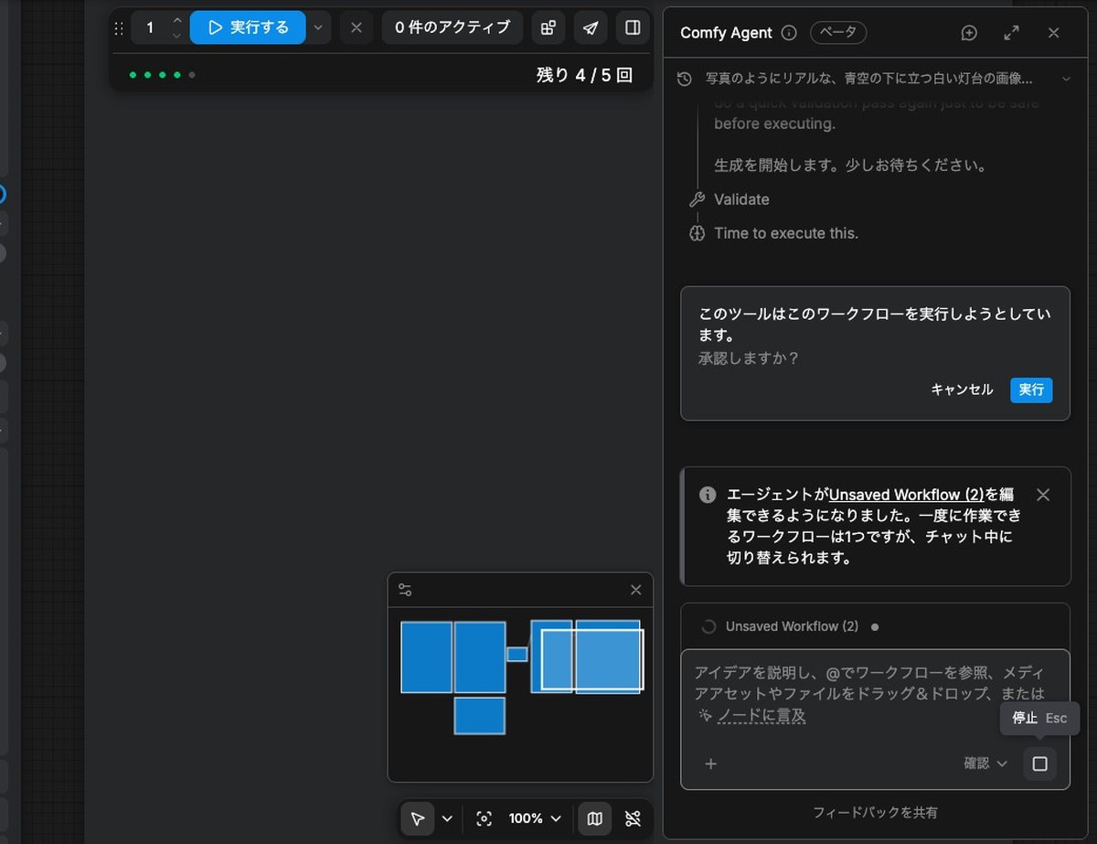1097x844 pixels.
Task: Close the Comfy Agent panel
Action: point(1053,33)
